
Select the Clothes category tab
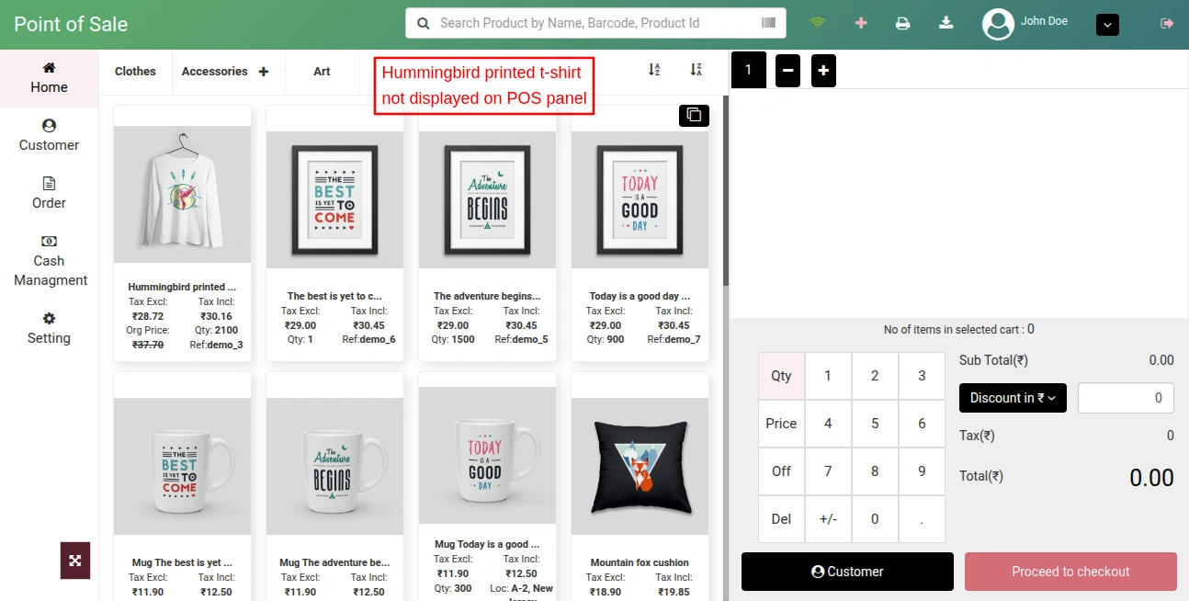click(x=134, y=71)
